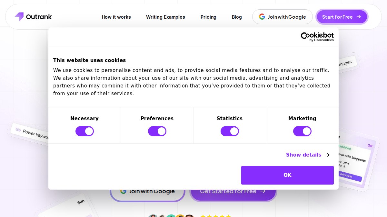Confirm cookie settings with OK
The width and height of the screenshot is (387, 217).
click(287, 175)
